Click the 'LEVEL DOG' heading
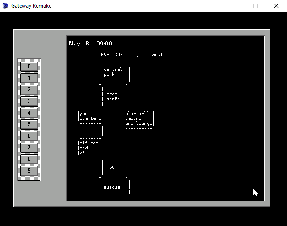 pos(110,55)
